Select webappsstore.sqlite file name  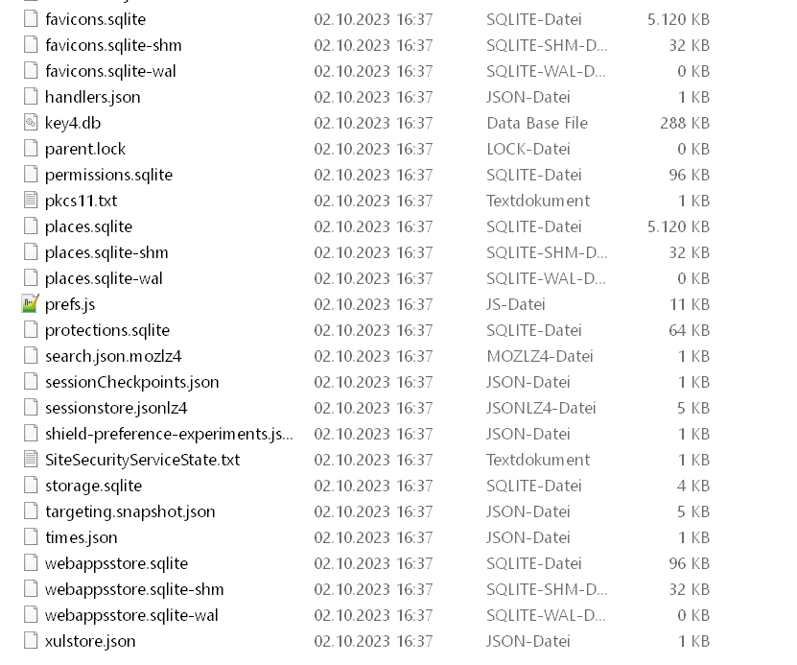point(116,563)
